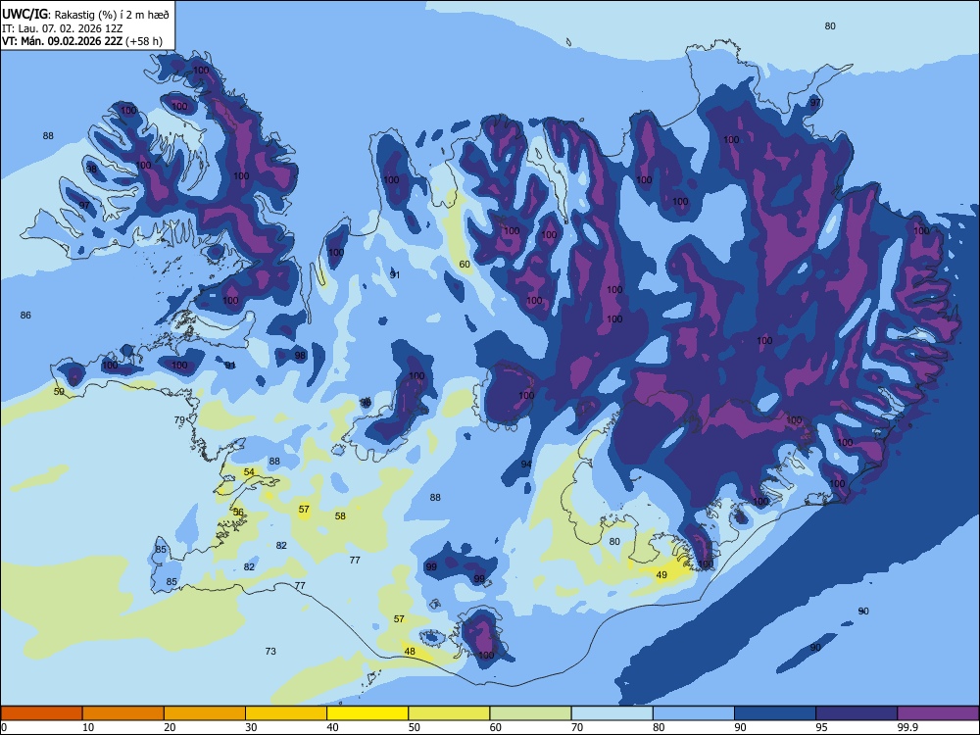980x735 pixels.
Task: Click the '48' humidity value on the map
Action: (410, 651)
